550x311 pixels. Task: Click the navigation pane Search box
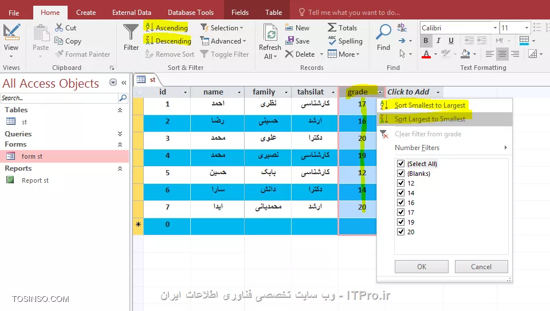(60, 98)
